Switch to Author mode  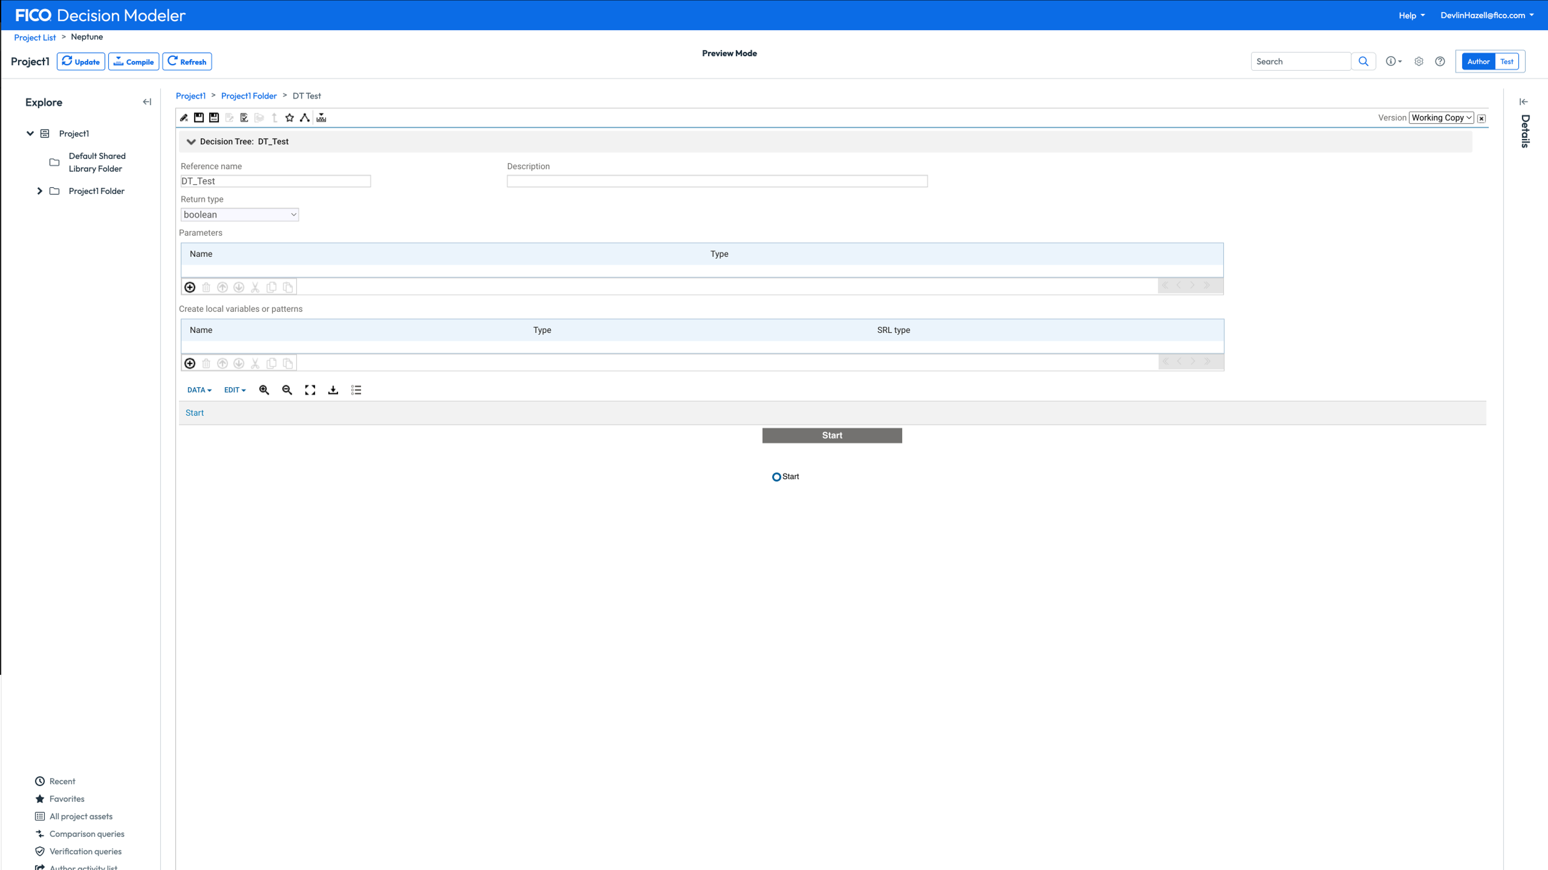[x=1478, y=62]
